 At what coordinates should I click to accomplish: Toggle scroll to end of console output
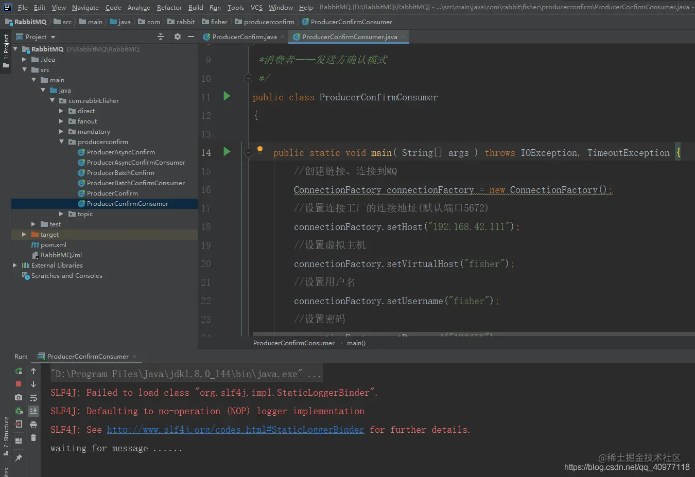pyautogui.click(x=33, y=411)
